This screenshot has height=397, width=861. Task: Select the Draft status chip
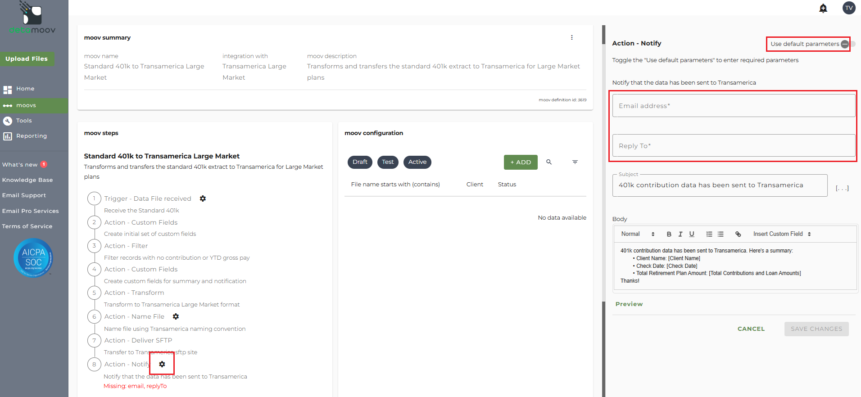click(360, 162)
